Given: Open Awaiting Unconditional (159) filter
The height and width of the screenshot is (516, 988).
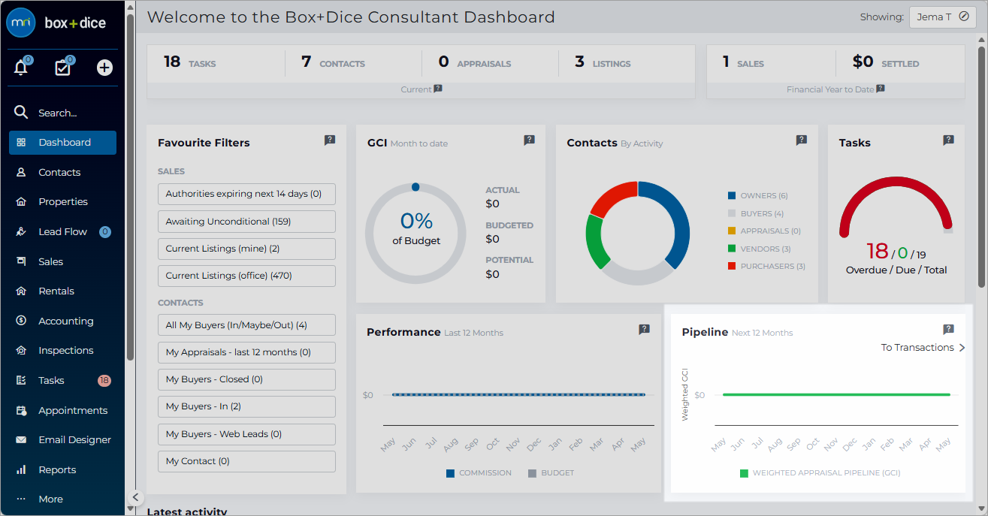Looking at the screenshot, I should pyautogui.click(x=246, y=222).
